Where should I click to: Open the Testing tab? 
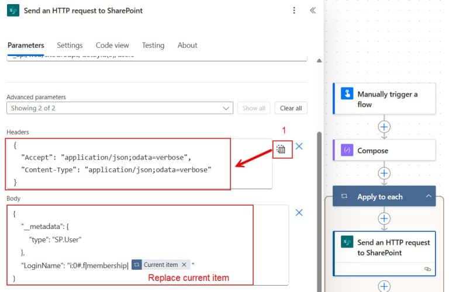(153, 45)
